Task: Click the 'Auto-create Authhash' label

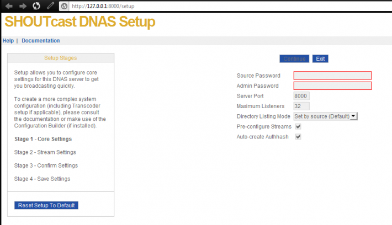Action: pyautogui.click(x=262, y=137)
